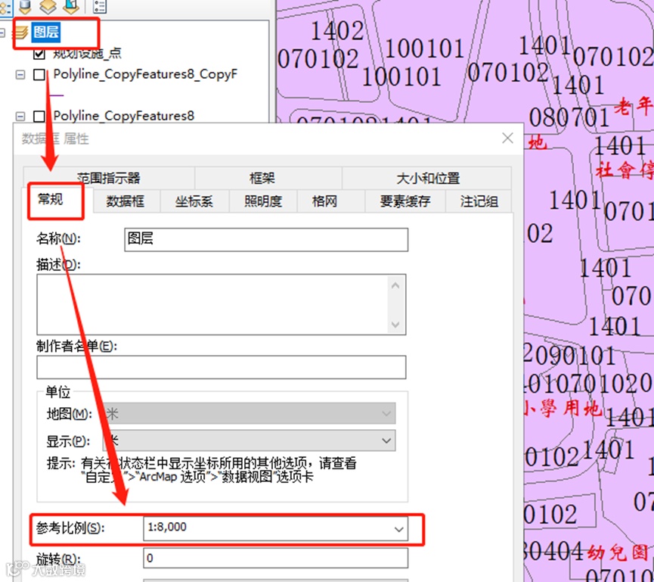Click the description box scroll down arrow
This screenshot has width=654, height=582.
click(x=396, y=325)
